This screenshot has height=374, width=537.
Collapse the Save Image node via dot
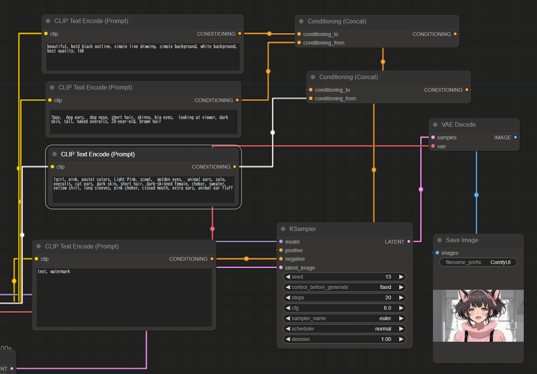439,240
